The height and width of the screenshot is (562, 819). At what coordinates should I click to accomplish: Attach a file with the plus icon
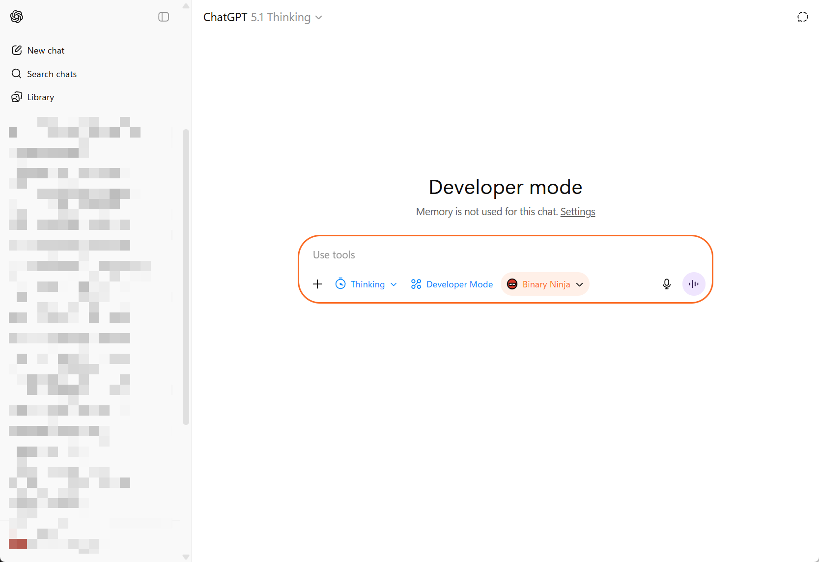[x=317, y=284]
